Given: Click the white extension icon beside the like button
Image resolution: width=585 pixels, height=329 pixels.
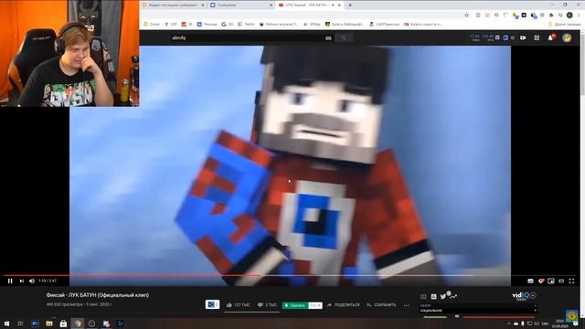Looking at the screenshot, I should pyautogui.click(x=212, y=304).
